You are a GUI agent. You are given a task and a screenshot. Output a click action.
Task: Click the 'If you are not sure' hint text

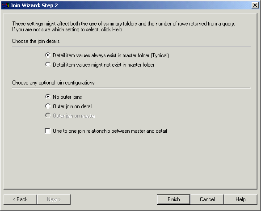tap(67, 30)
